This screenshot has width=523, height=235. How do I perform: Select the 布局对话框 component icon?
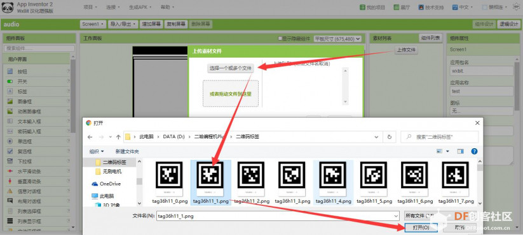pos(10,201)
